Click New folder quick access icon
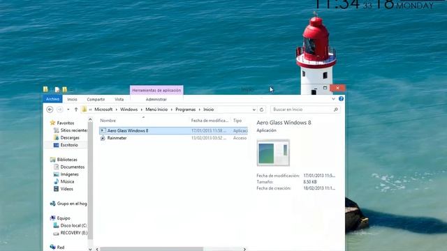447x251 pixels. click(65, 90)
